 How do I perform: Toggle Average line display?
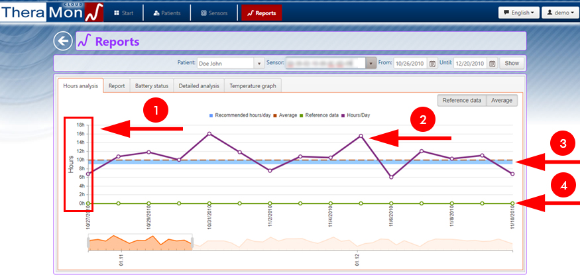point(502,100)
